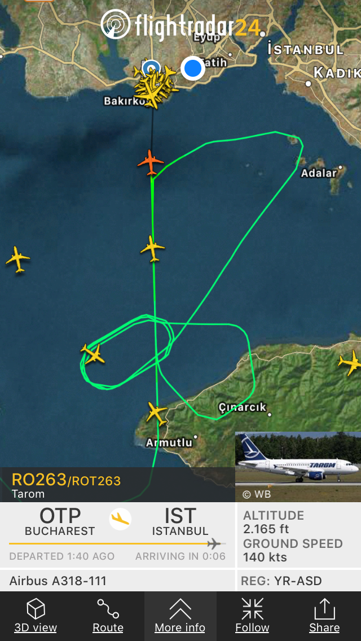Select yellow plane on approach line below red aircraft
361x641 pixels.
click(153, 248)
